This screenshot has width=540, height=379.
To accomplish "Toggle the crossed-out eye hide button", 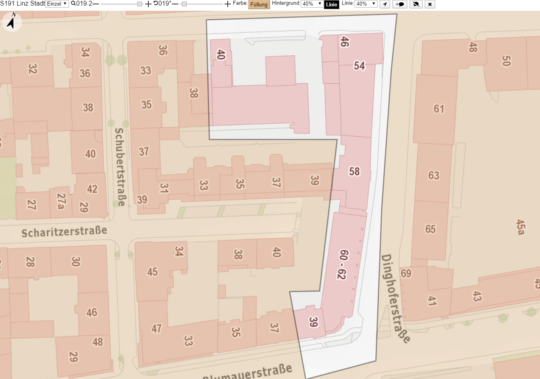I will (416, 4).
